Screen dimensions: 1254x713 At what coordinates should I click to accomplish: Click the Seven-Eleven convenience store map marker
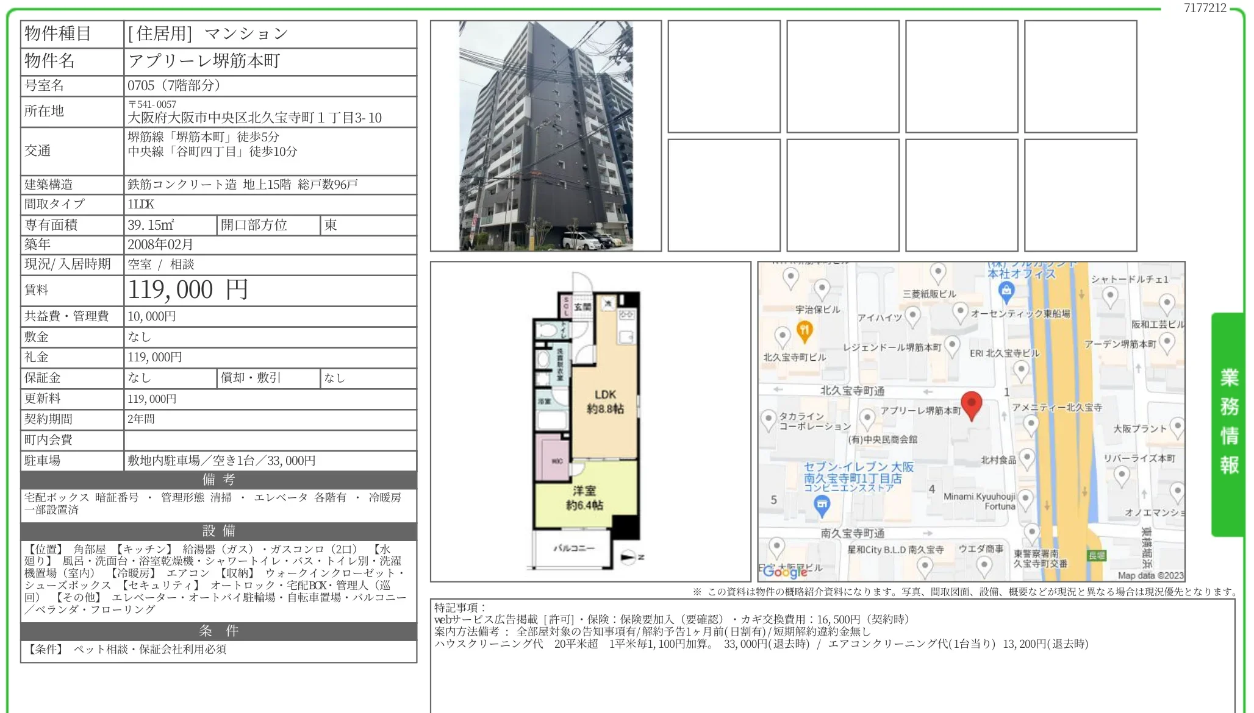(x=822, y=505)
